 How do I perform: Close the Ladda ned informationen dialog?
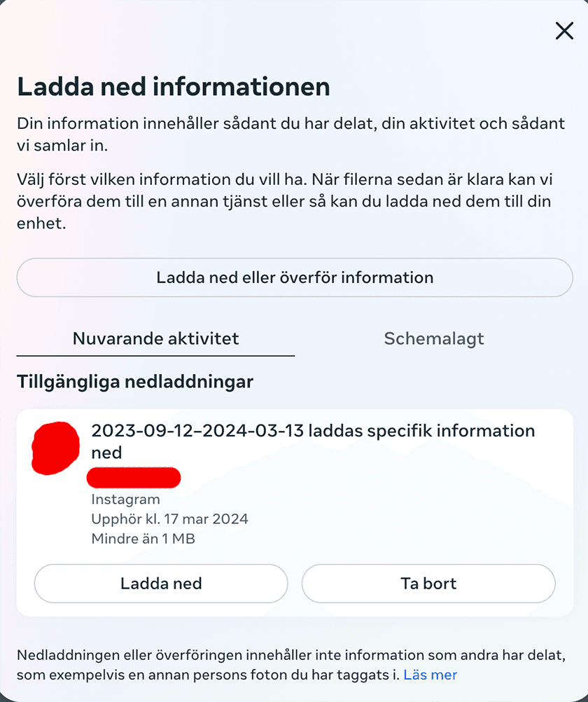coord(564,31)
